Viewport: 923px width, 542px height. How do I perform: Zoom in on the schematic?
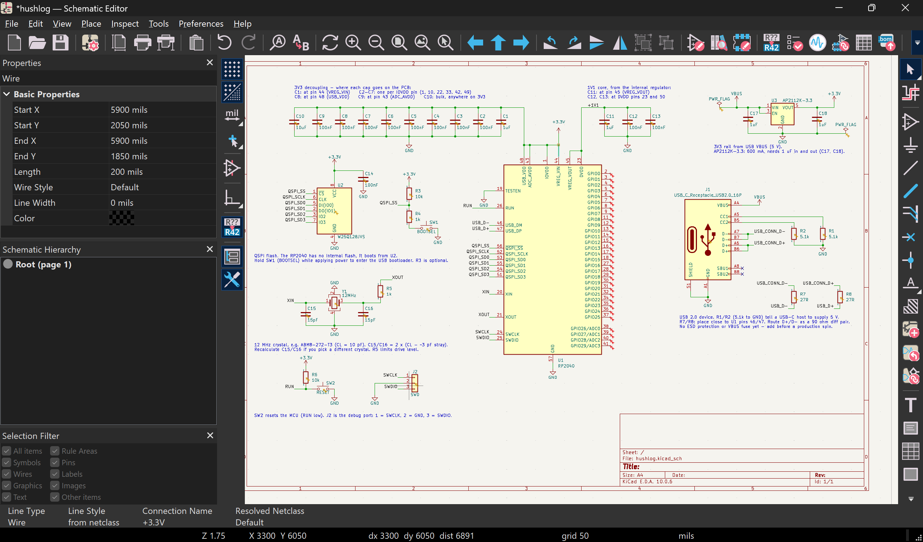[353, 43]
